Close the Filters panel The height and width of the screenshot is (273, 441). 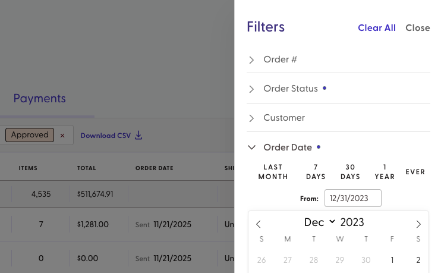[417, 28]
